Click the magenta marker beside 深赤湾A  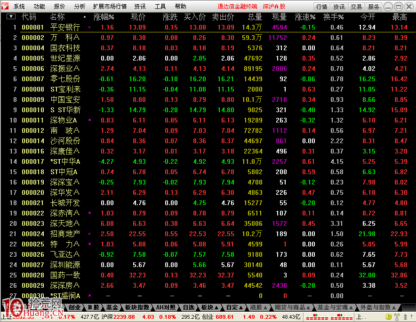click(90, 213)
